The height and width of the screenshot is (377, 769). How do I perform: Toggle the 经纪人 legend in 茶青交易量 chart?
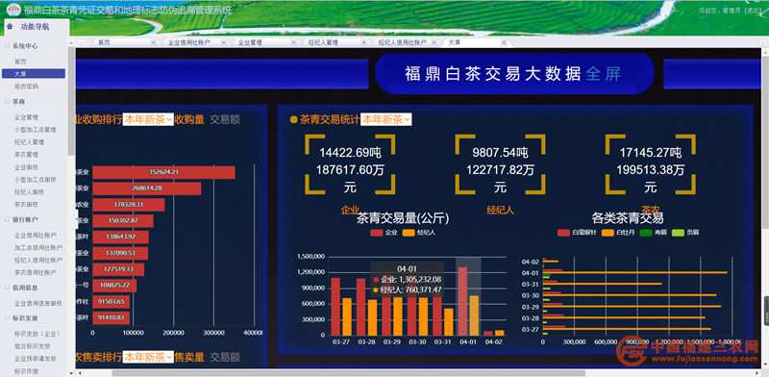[419, 232]
